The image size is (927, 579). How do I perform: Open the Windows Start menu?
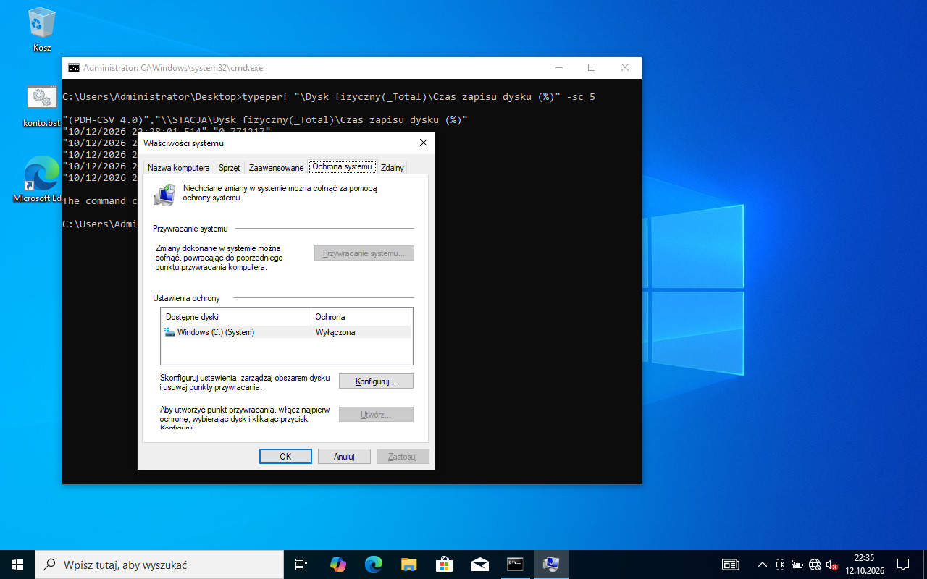coord(17,565)
